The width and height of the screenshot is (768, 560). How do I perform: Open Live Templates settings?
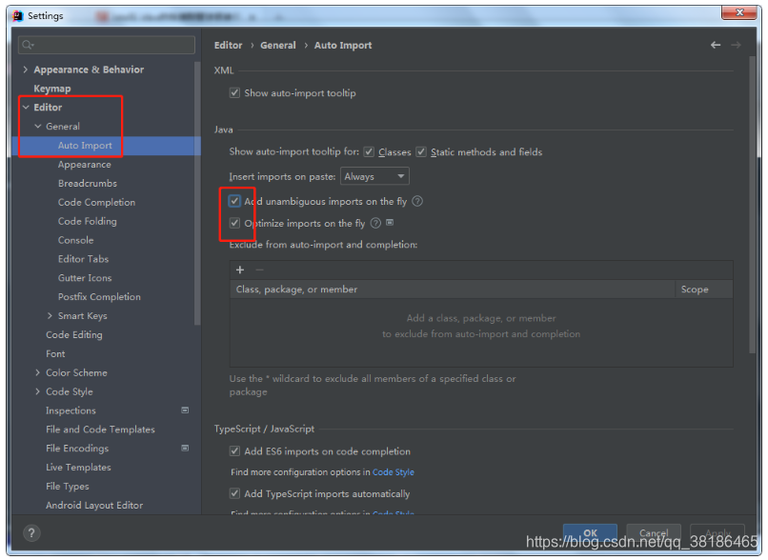click(x=78, y=468)
